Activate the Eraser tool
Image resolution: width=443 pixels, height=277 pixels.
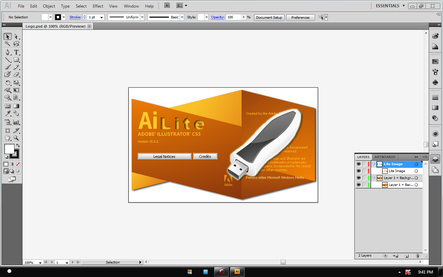click(16, 73)
